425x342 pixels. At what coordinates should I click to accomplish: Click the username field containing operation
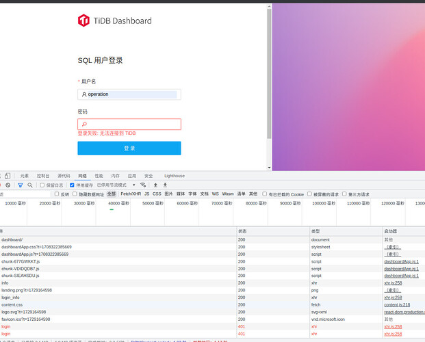point(129,94)
